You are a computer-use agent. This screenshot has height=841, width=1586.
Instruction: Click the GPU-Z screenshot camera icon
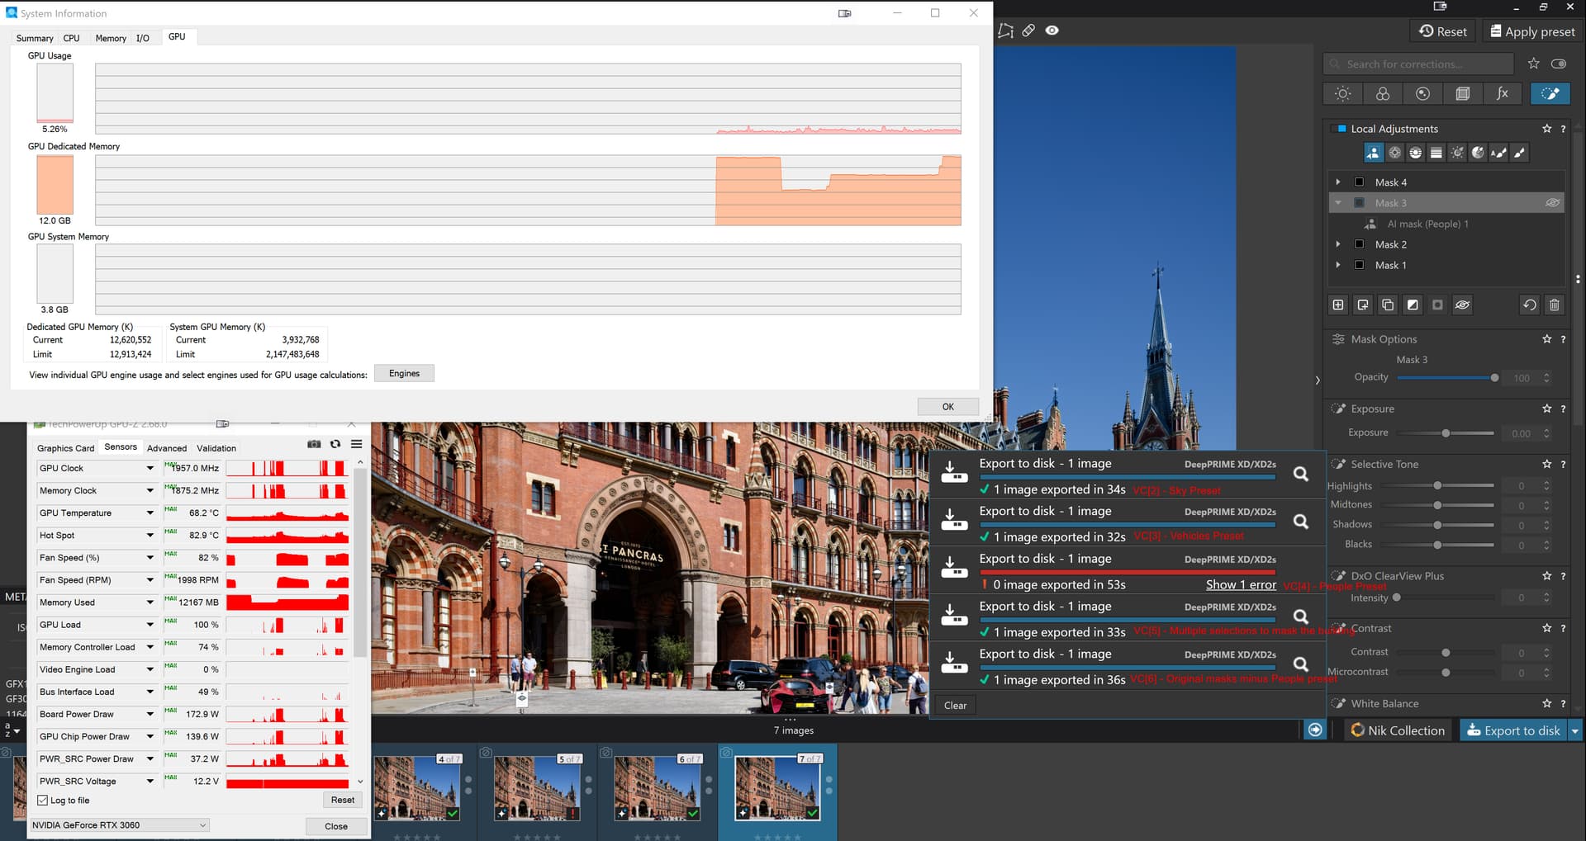coord(314,444)
